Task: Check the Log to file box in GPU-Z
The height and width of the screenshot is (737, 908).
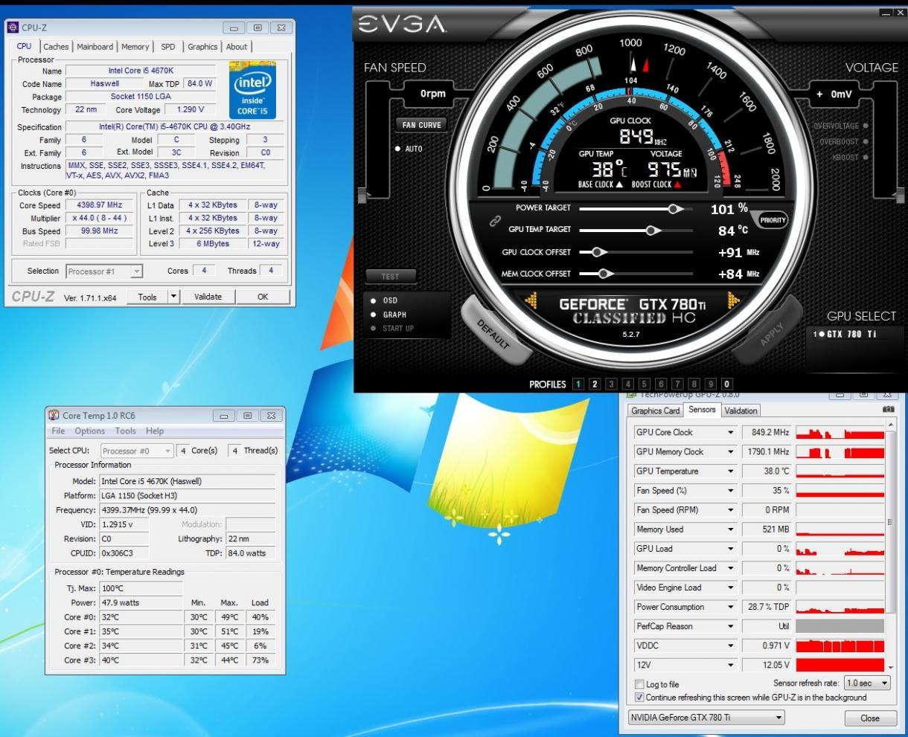Action: [x=639, y=684]
